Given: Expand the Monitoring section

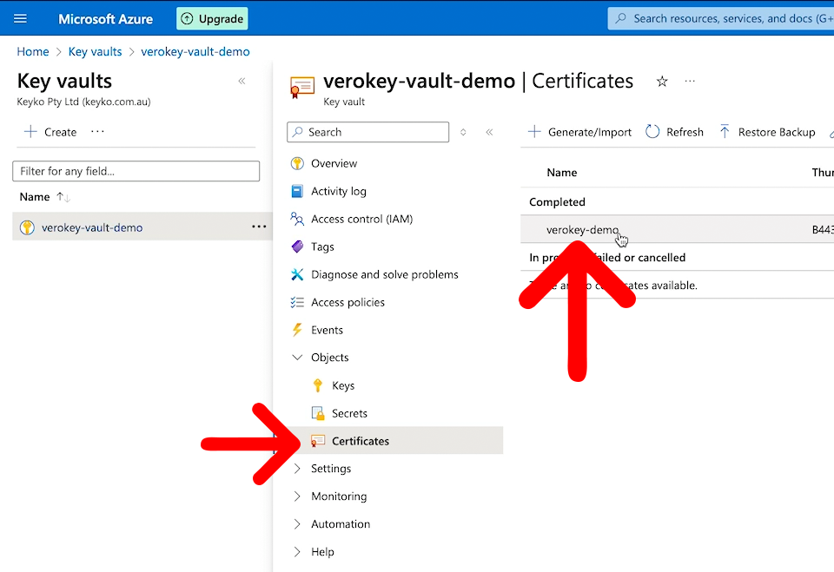Looking at the screenshot, I should [x=299, y=496].
